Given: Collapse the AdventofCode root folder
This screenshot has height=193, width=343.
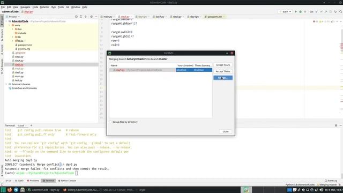Looking at the screenshot, I should [x=6, y=21].
